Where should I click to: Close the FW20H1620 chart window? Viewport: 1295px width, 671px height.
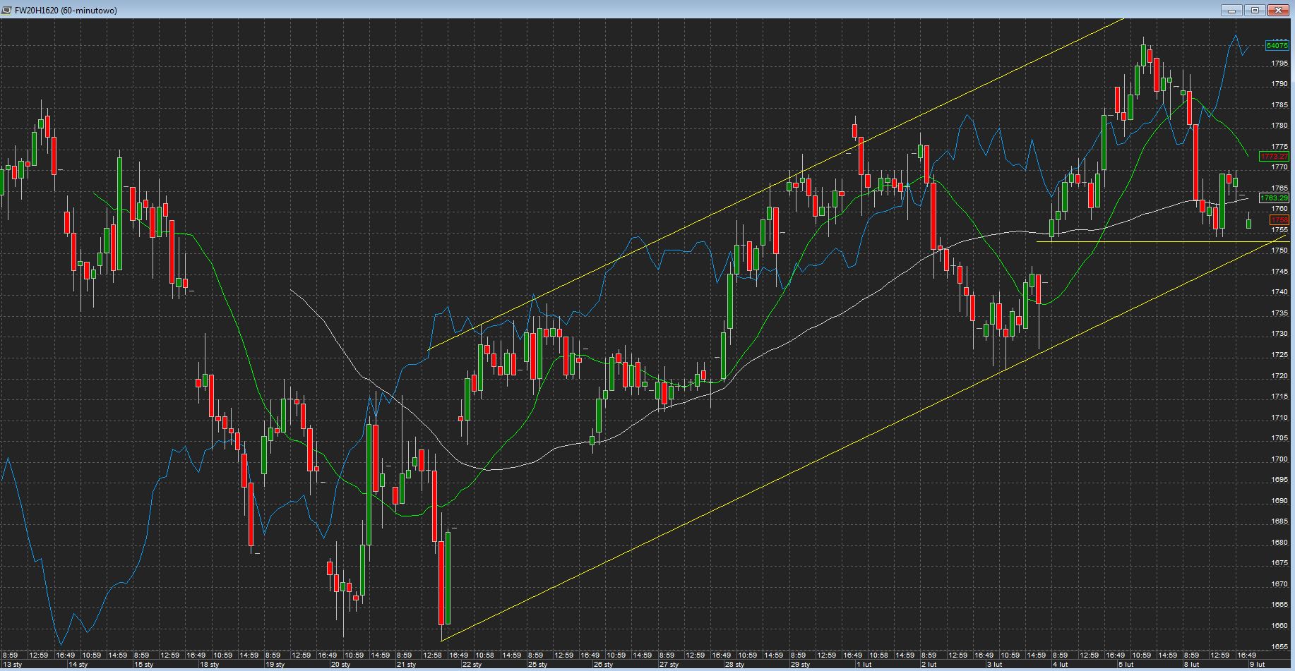coord(1279,11)
